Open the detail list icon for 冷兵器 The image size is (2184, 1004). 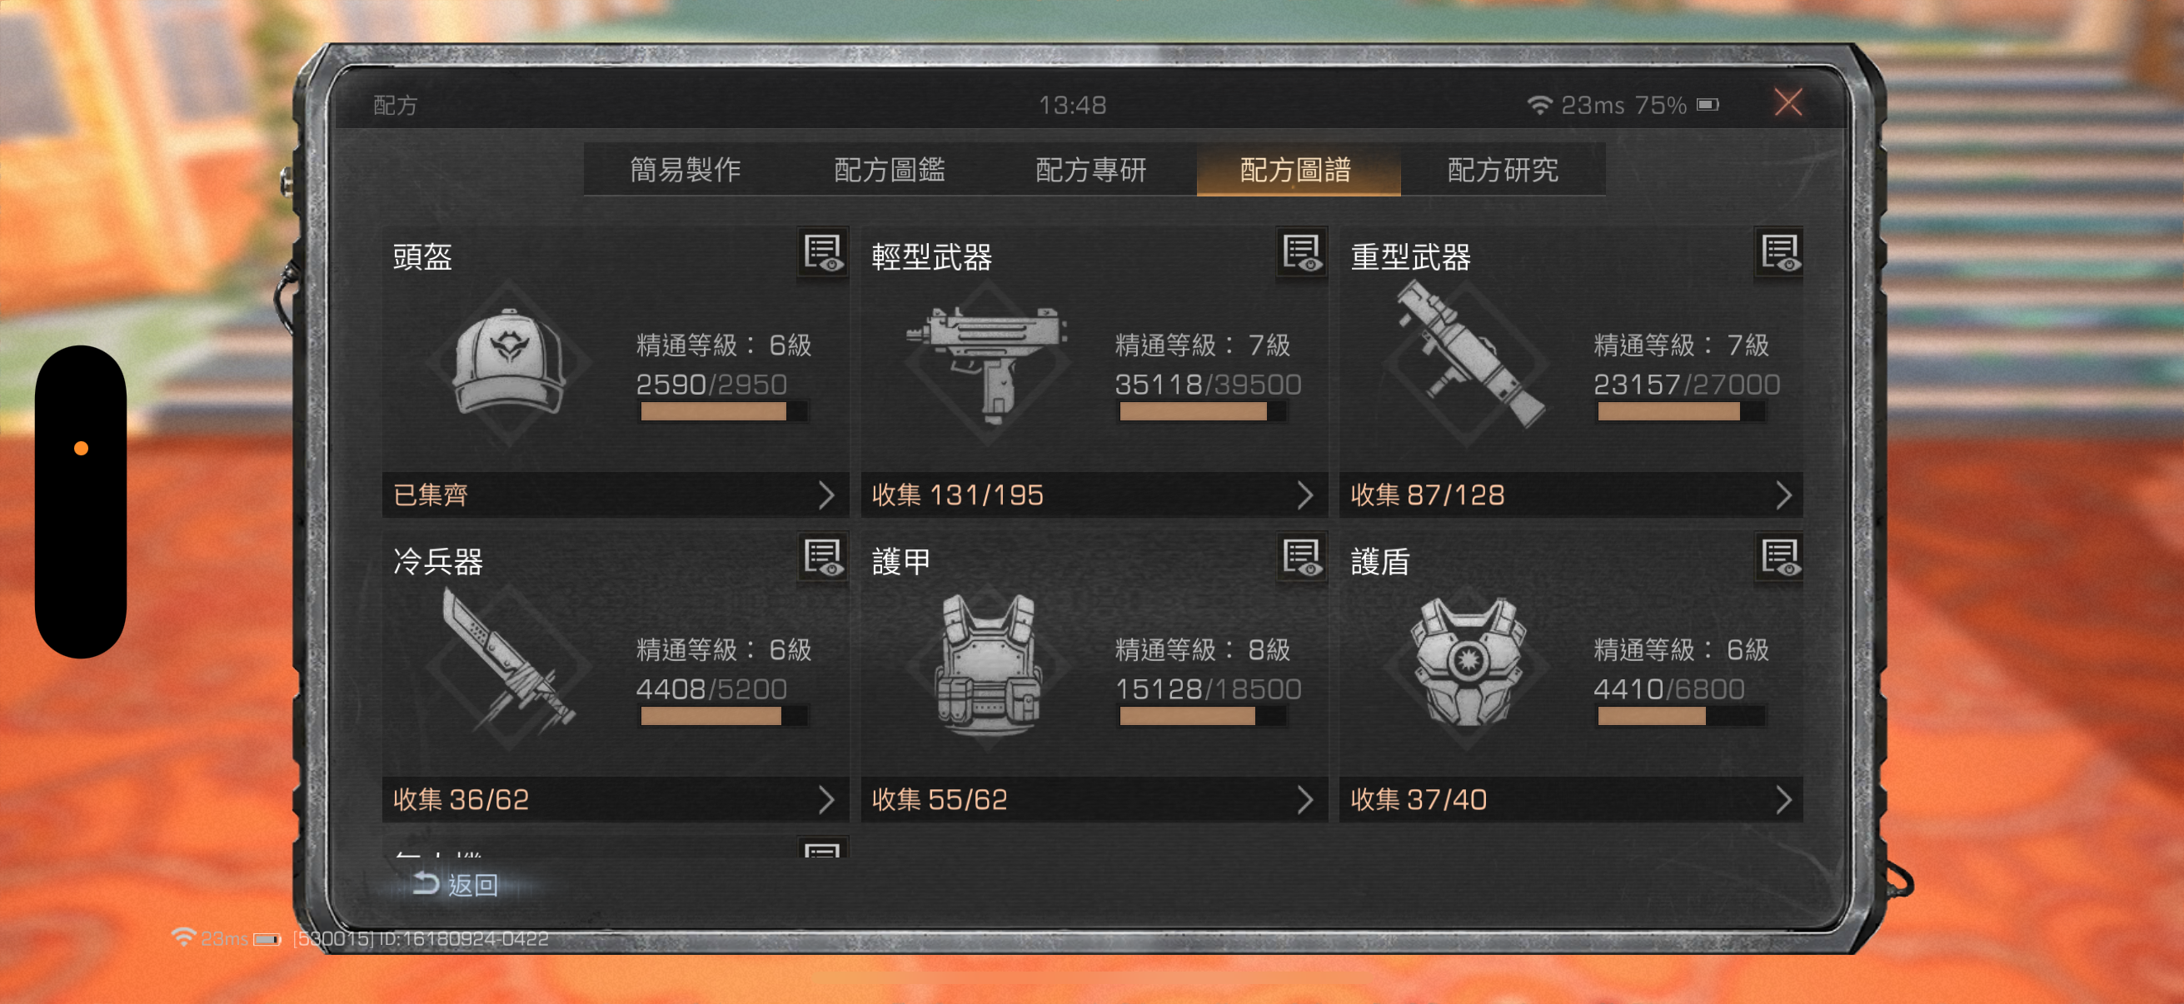click(x=822, y=558)
